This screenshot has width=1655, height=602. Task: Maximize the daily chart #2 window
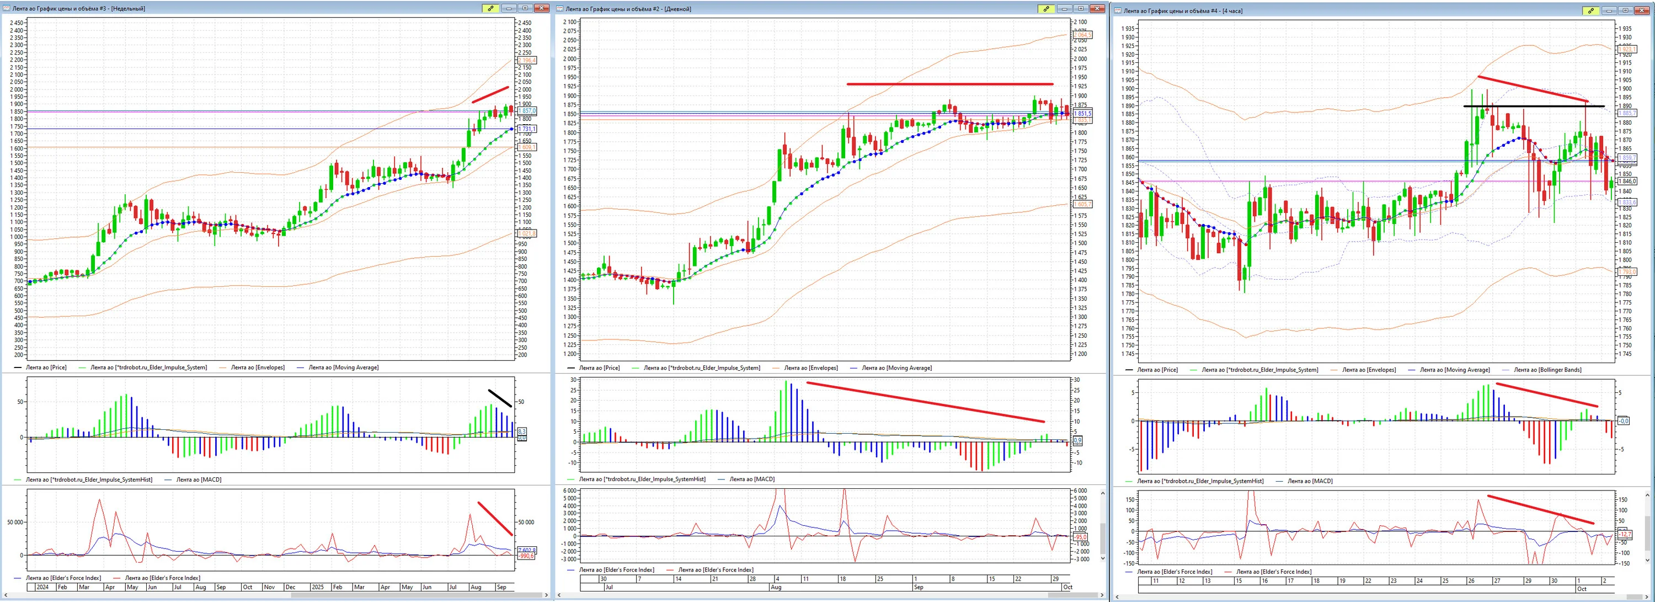click(x=1081, y=8)
